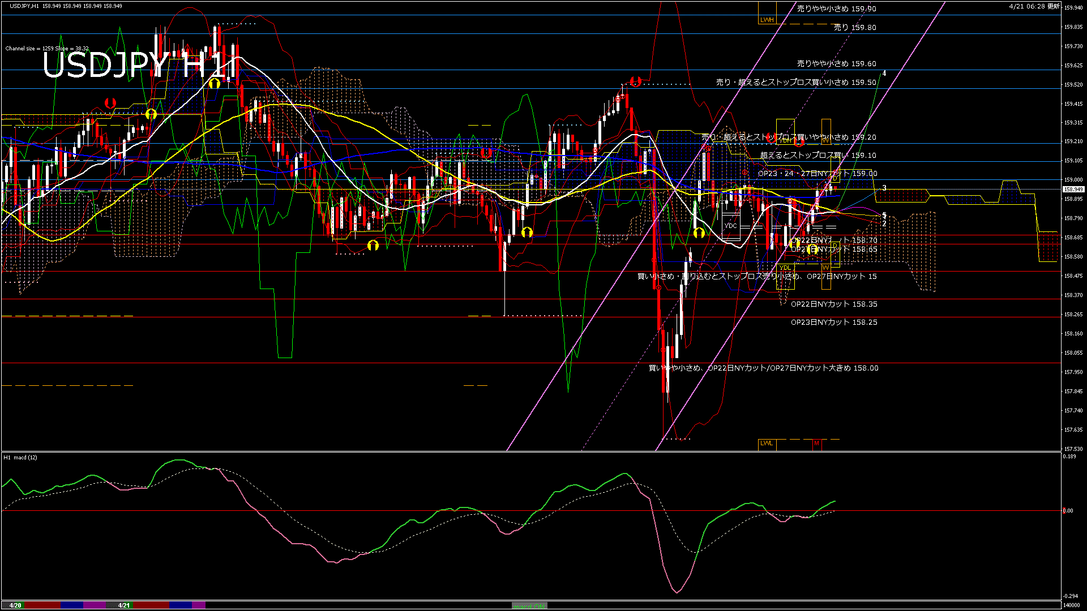Click the dark red session bar after 4/20
Image resolution: width=1087 pixels, height=611 pixels.
coord(42,605)
